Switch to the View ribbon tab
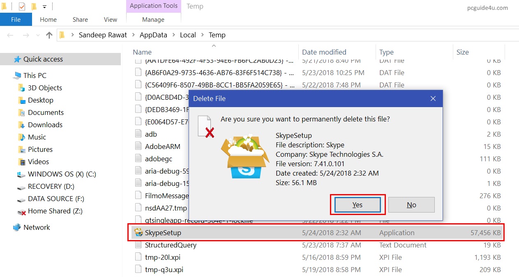 coord(111,20)
